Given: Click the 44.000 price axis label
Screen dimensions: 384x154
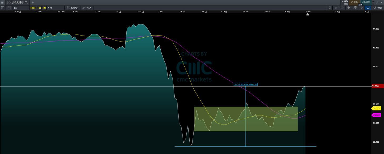Looking at the screenshot, I should (x=376, y=29).
